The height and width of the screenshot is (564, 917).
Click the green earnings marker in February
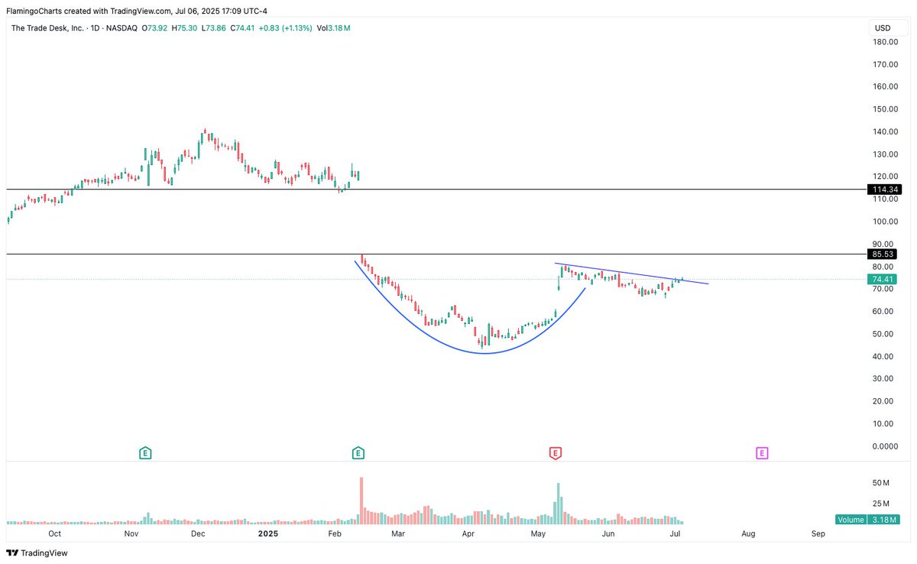pyautogui.click(x=358, y=453)
